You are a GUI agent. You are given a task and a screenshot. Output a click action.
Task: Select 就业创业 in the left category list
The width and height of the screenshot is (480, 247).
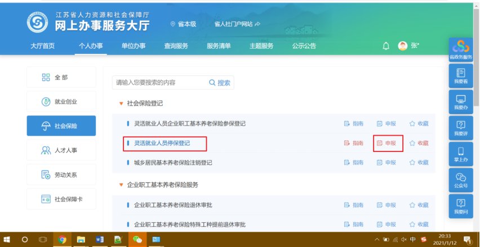coord(61,102)
